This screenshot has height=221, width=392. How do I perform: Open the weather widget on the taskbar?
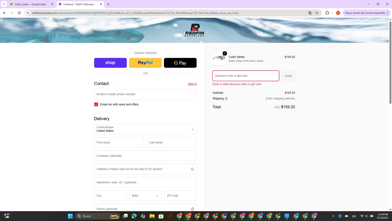point(7,216)
